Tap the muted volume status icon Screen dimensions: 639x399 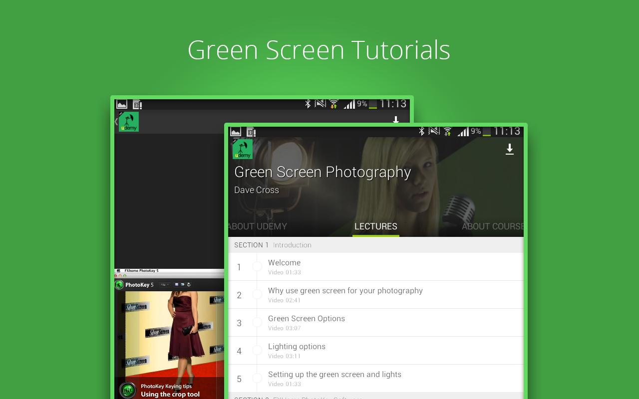coord(434,131)
